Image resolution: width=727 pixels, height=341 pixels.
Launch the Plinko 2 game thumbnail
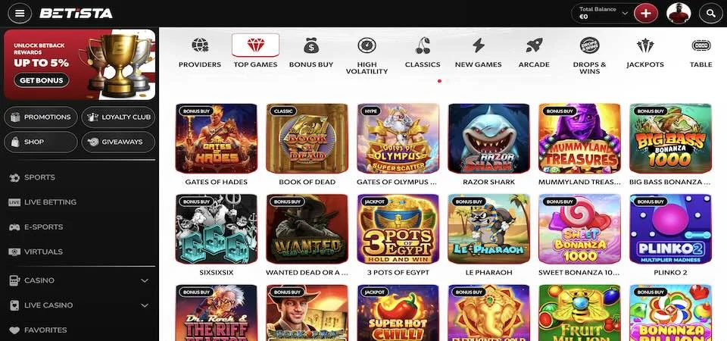point(670,229)
